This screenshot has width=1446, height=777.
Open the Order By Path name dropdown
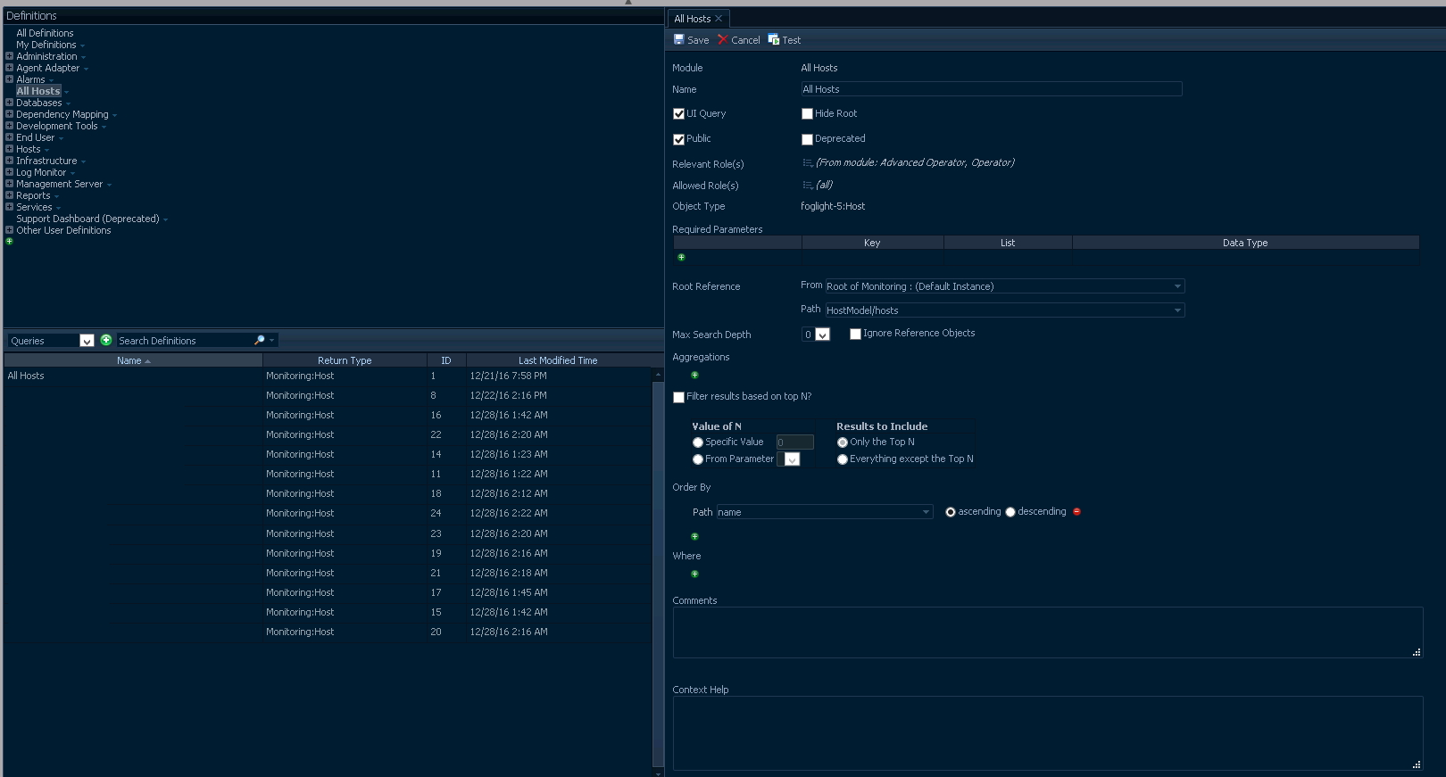click(926, 512)
